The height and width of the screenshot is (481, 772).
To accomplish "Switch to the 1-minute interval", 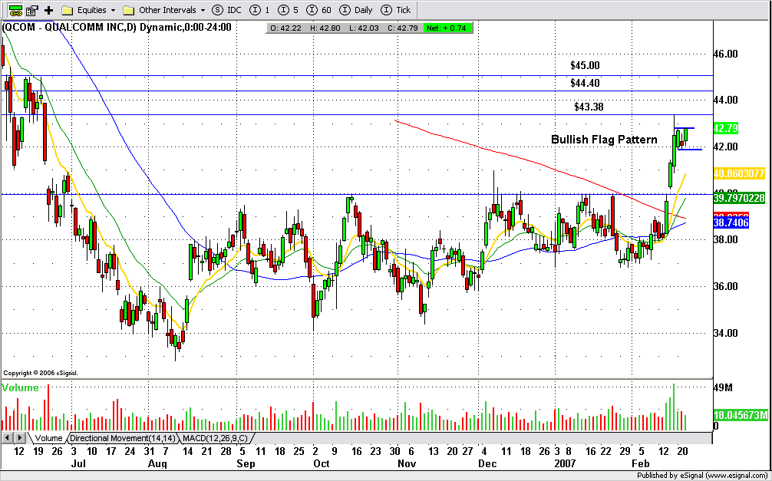I will (260, 10).
